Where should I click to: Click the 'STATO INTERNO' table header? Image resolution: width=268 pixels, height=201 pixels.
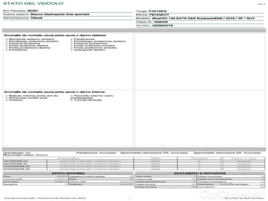tap(68, 173)
